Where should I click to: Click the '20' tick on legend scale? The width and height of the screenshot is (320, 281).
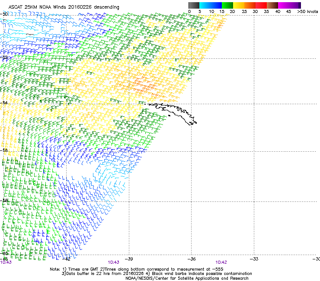coord(232,12)
